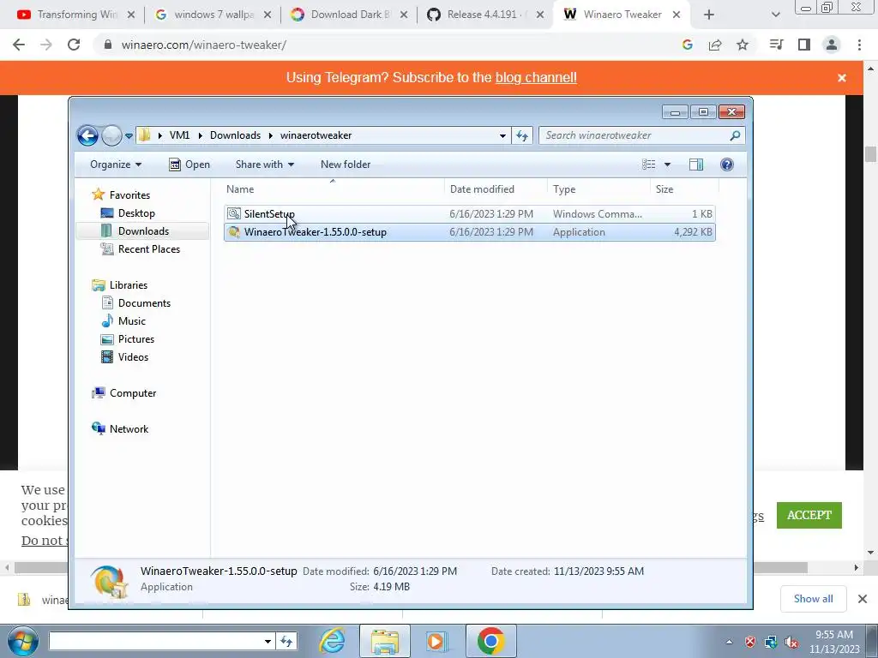Toggle Chrome side panel icon
878x658 pixels.
804,45
